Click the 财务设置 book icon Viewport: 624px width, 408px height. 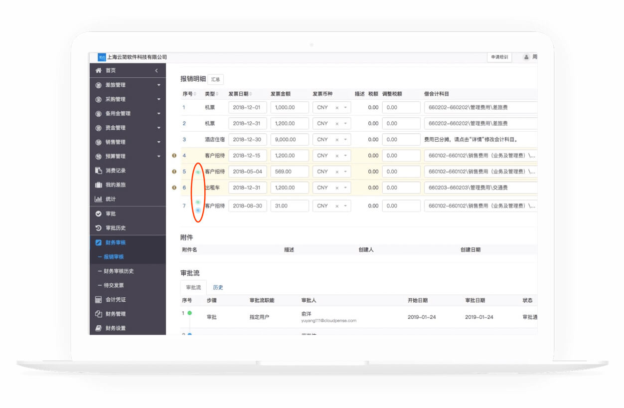click(x=98, y=328)
